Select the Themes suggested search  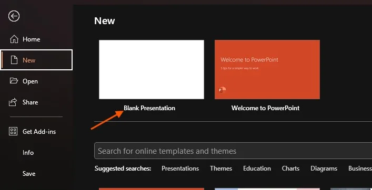(x=221, y=168)
